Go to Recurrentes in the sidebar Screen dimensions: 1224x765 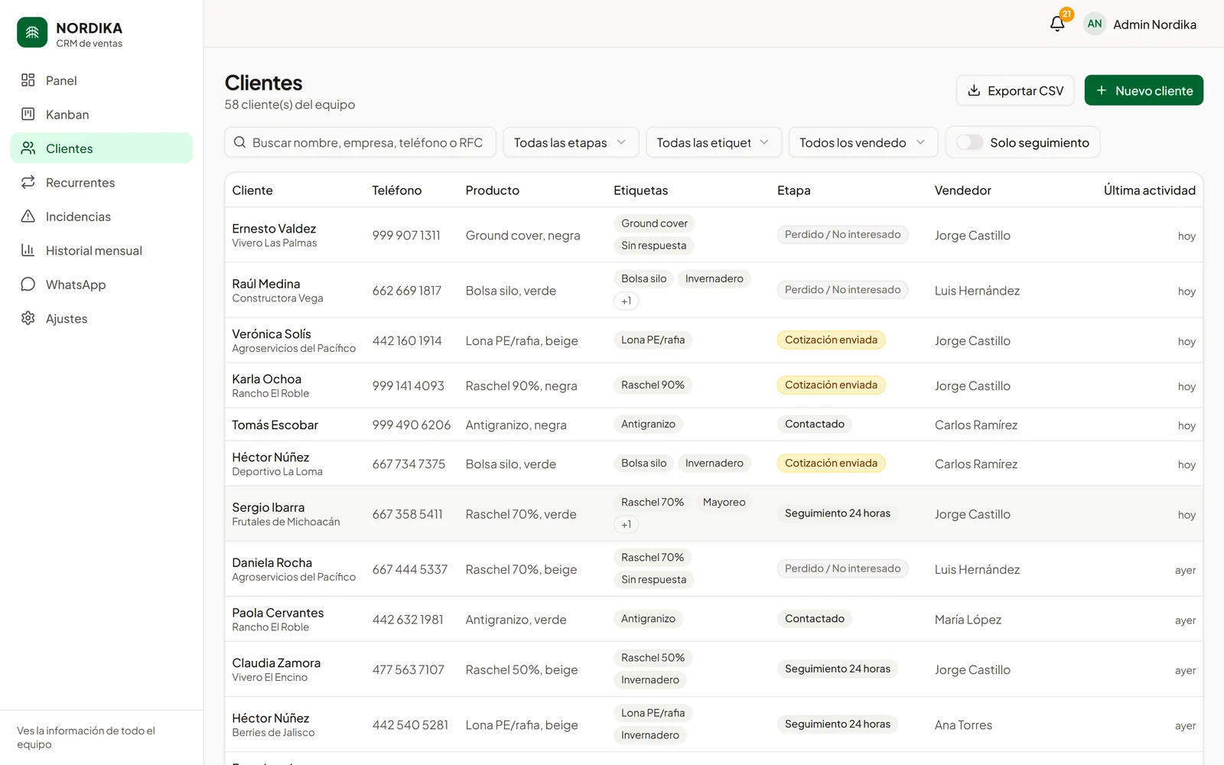[x=102, y=182]
